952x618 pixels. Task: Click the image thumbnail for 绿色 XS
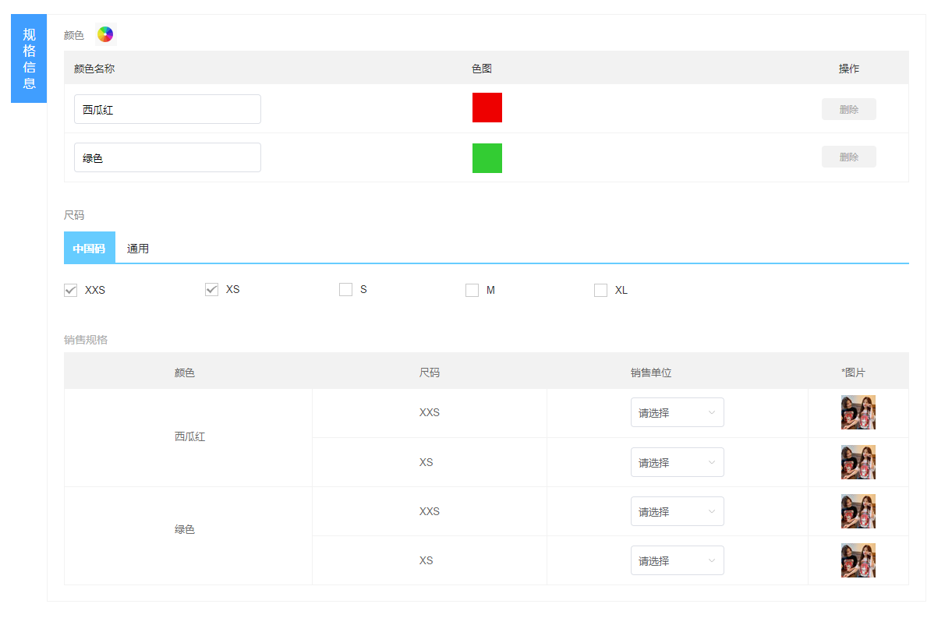coord(858,560)
